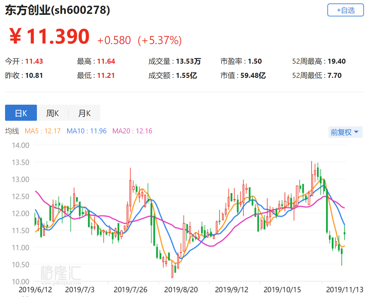The width and height of the screenshot is (375, 297).
Task: Click the 市盈率 value 1.50
Action: (x=255, y=61)
